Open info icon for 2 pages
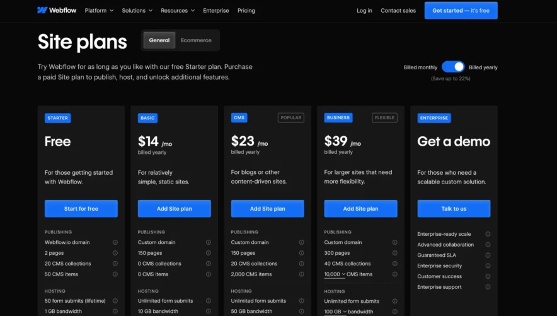The height and width of the screenshot is (316, 557). (x=115, y=253)
